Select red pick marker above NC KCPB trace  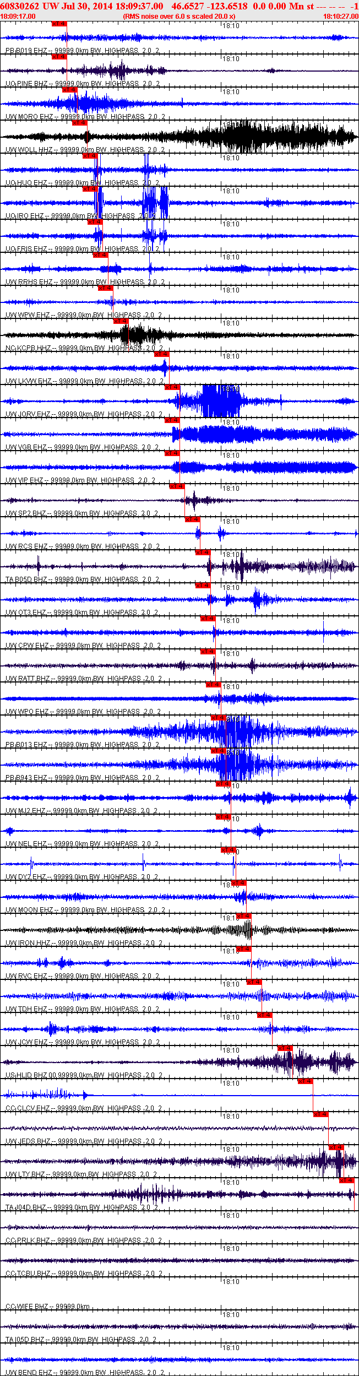coord(121,321)
